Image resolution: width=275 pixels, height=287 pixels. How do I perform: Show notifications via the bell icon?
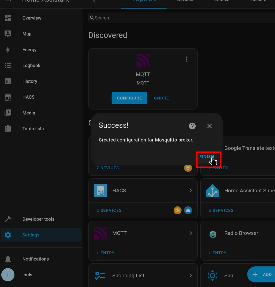click(x=8, y=259)
